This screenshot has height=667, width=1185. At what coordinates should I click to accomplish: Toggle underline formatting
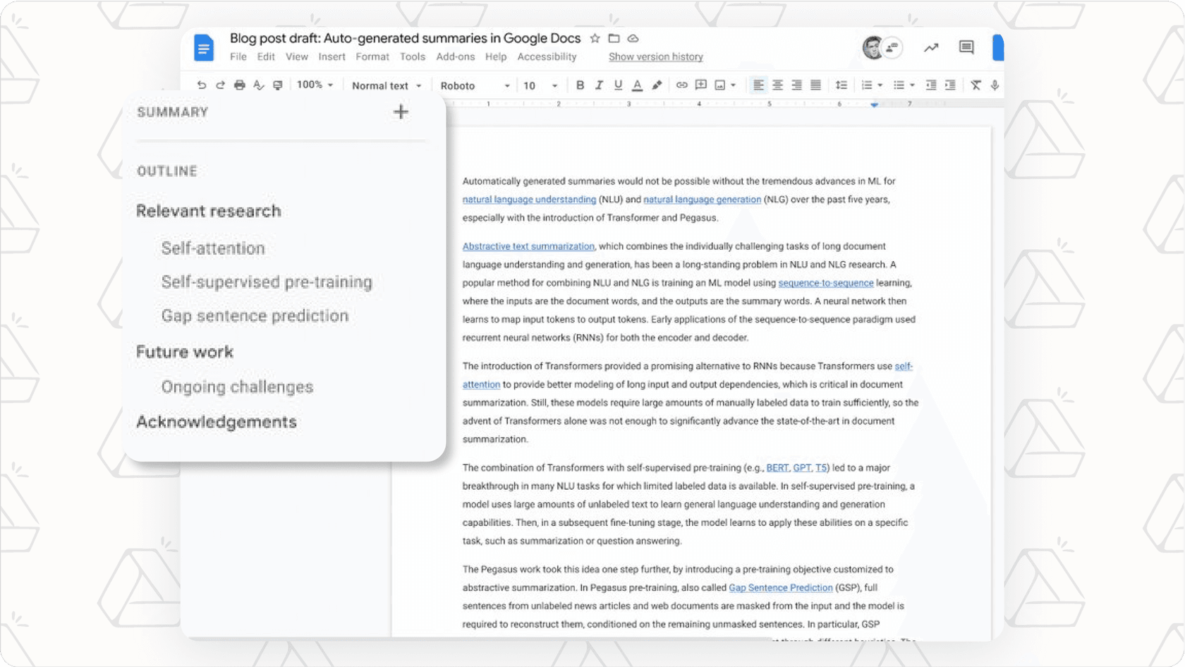click(x=618, y=85)
